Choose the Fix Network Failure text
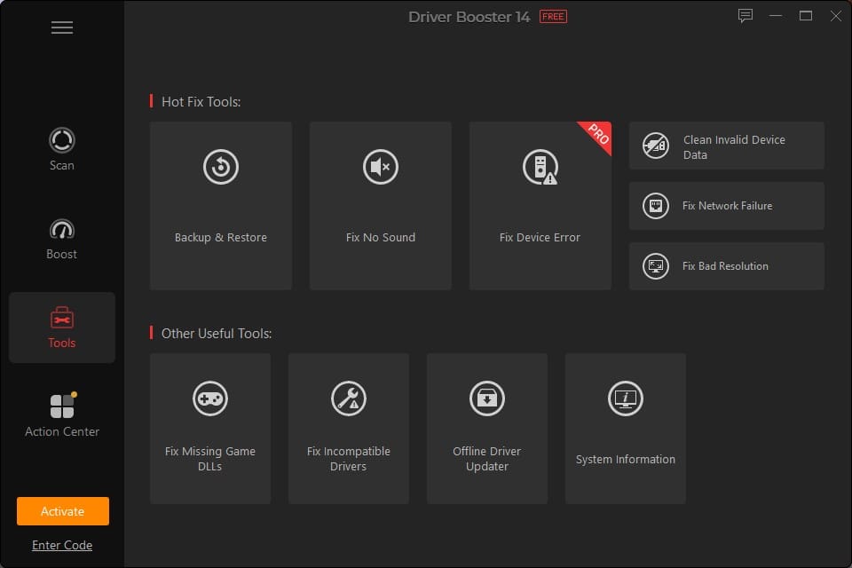This screenshot has width=852, height=568. 727,206
